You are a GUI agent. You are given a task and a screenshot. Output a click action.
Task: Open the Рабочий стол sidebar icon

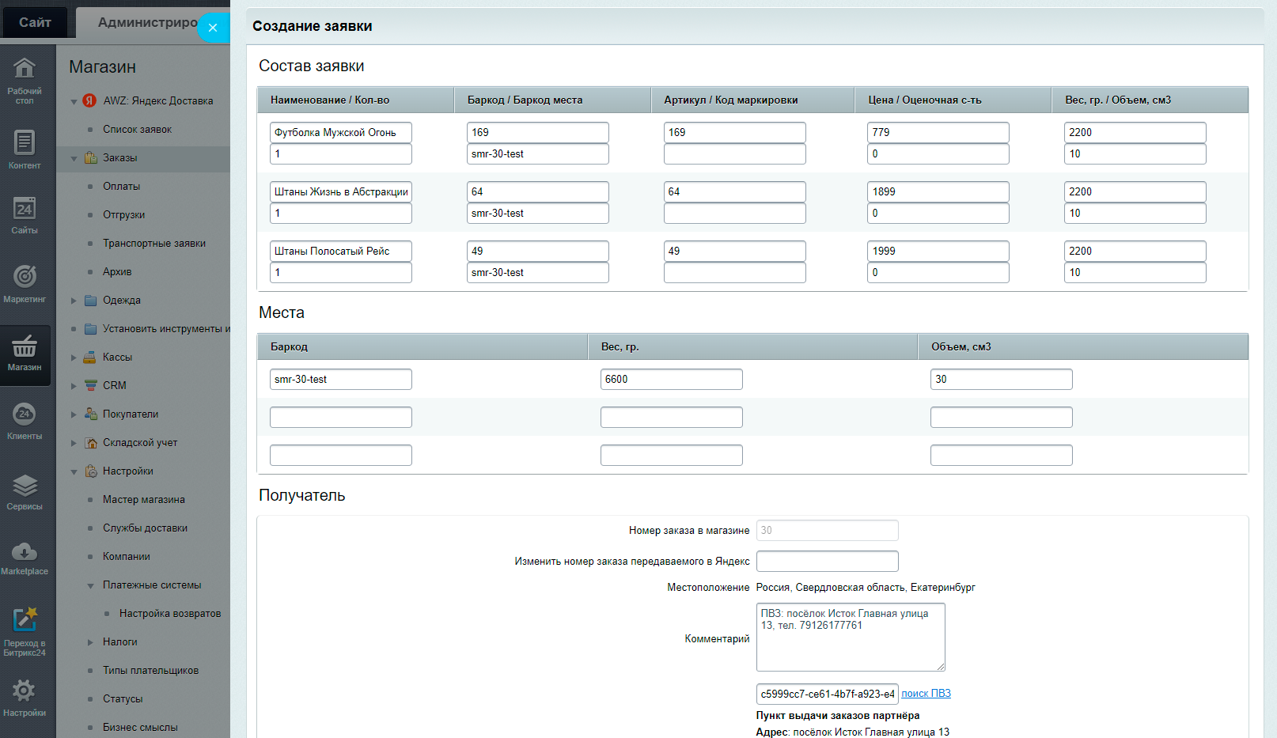point(25,79)
